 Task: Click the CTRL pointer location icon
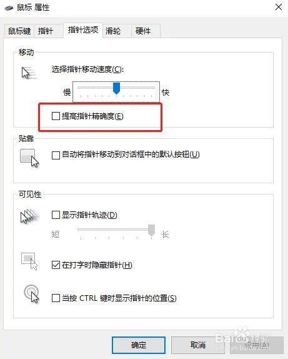coord(31,294)
